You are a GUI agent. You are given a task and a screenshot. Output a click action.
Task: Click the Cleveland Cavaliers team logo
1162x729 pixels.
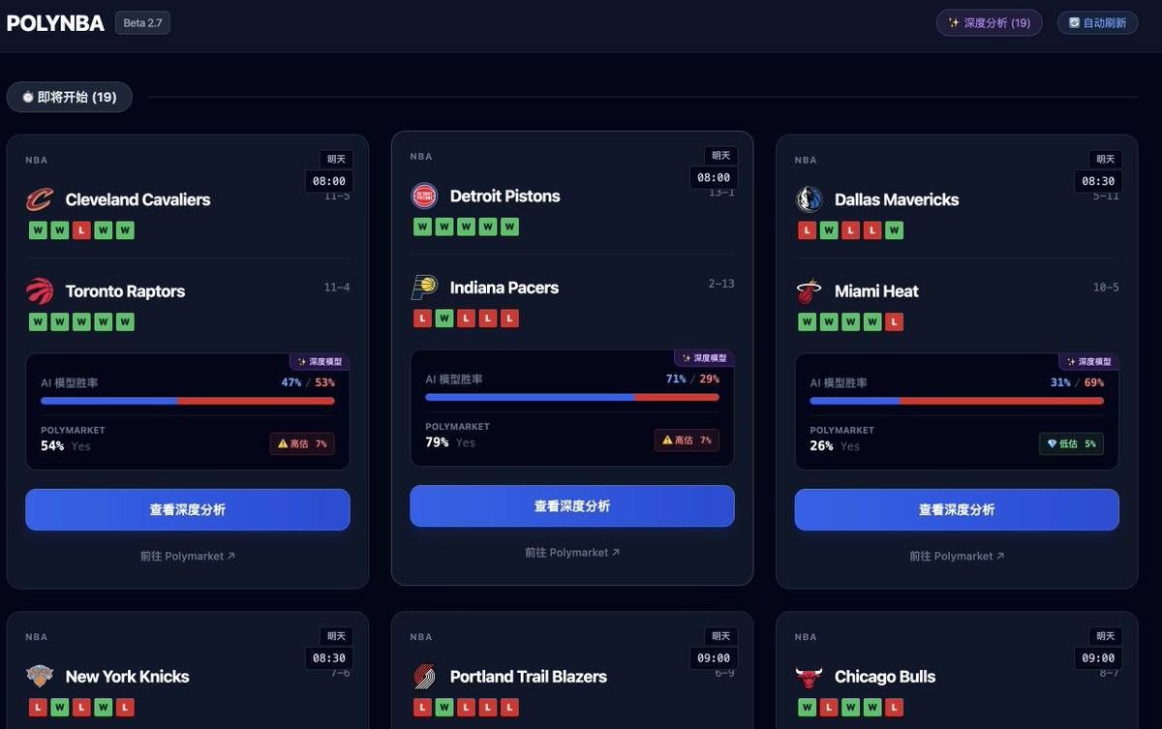pos(39,199)
